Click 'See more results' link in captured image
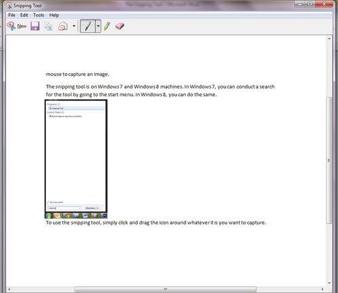This screenshot has height=293, width=338. [55, 202]
